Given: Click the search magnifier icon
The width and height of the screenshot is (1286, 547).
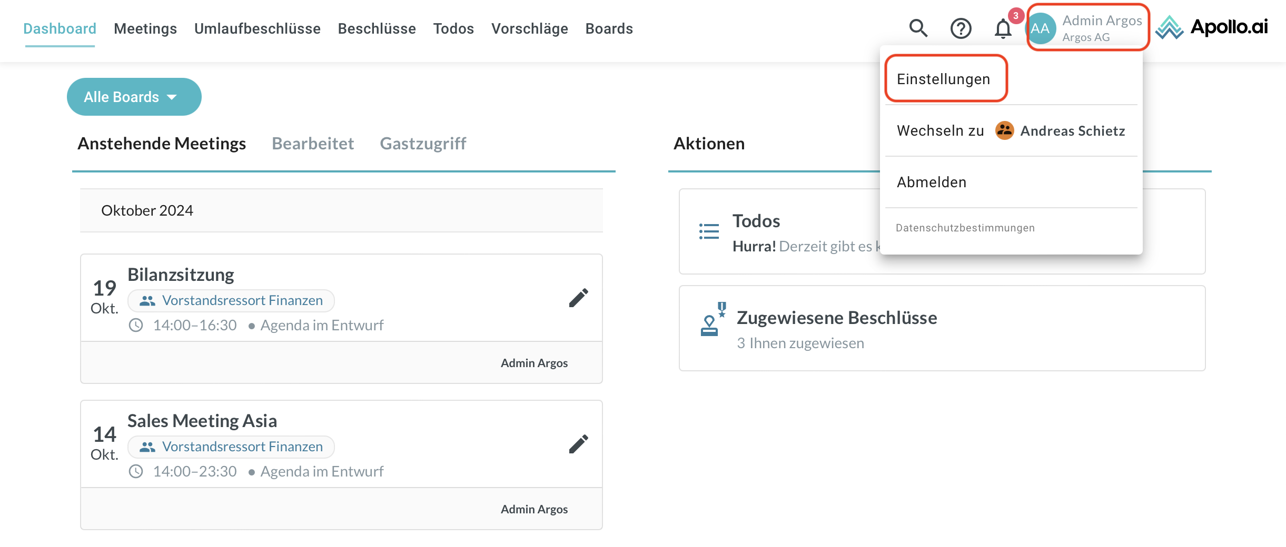Looking at the screenshot, I should click(918, 28).
